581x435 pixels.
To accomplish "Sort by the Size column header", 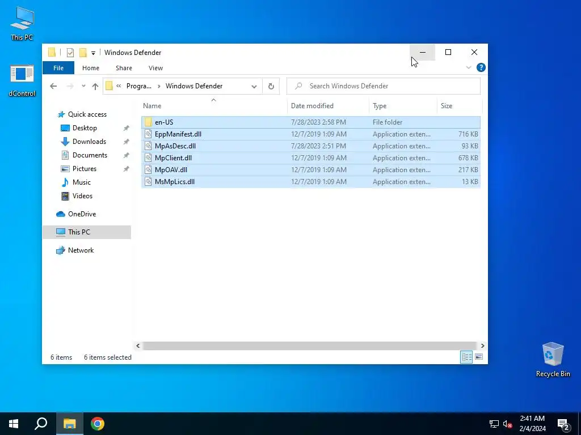I will pos(447,106).
